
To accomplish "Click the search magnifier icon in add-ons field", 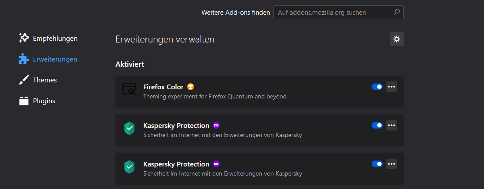I will [397, 12].
